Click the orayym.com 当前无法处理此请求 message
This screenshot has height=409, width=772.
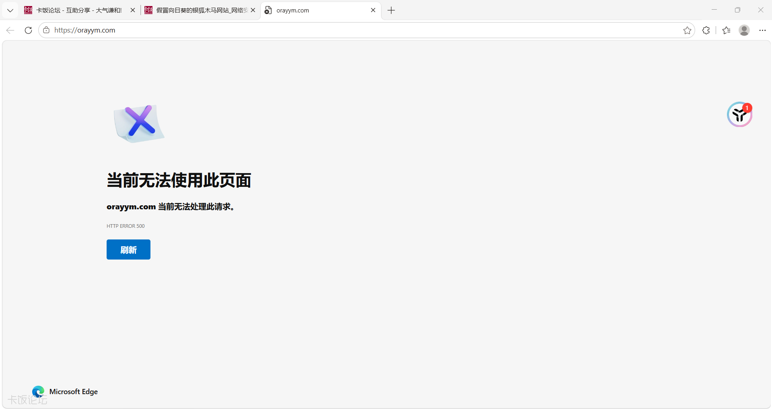171,207
